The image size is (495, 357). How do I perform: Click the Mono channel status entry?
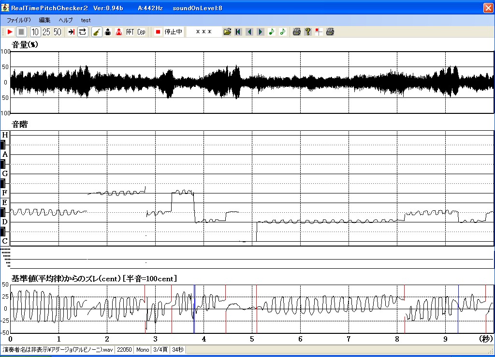[x=143, y=350]
